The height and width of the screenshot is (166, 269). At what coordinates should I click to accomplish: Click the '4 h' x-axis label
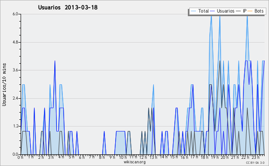61,157
